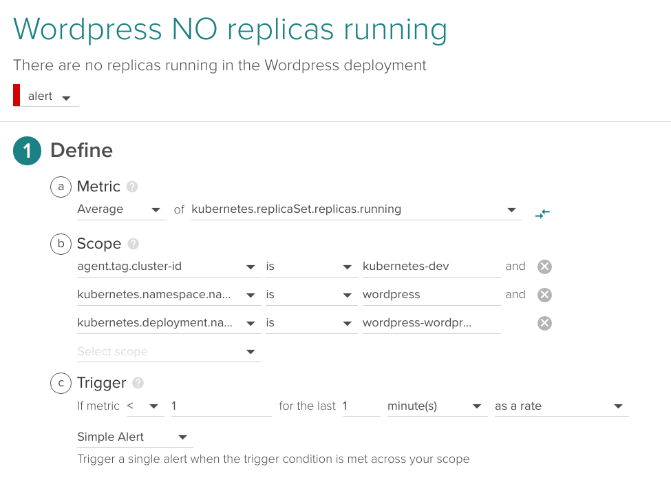Open the 'as a rate' dropdown
671x480 pixels.
(x=562, y=406)
